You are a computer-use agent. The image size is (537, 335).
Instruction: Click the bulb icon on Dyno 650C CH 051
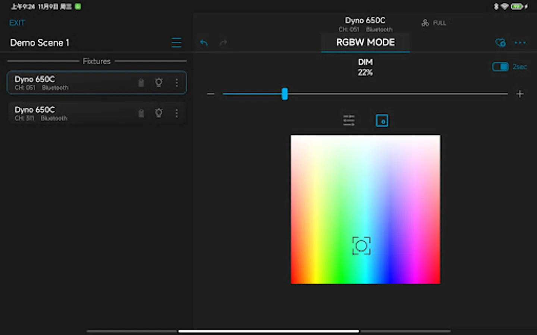pos(159,82)
